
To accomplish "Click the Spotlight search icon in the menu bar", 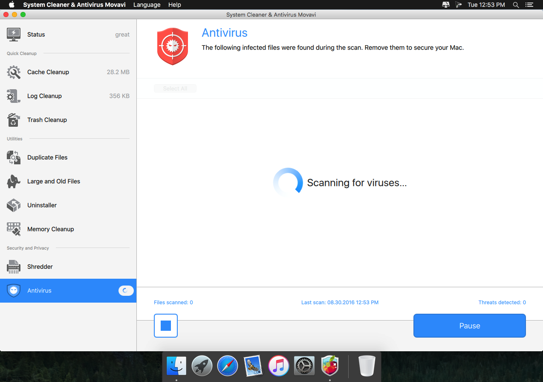I will (x=516, y=5).
